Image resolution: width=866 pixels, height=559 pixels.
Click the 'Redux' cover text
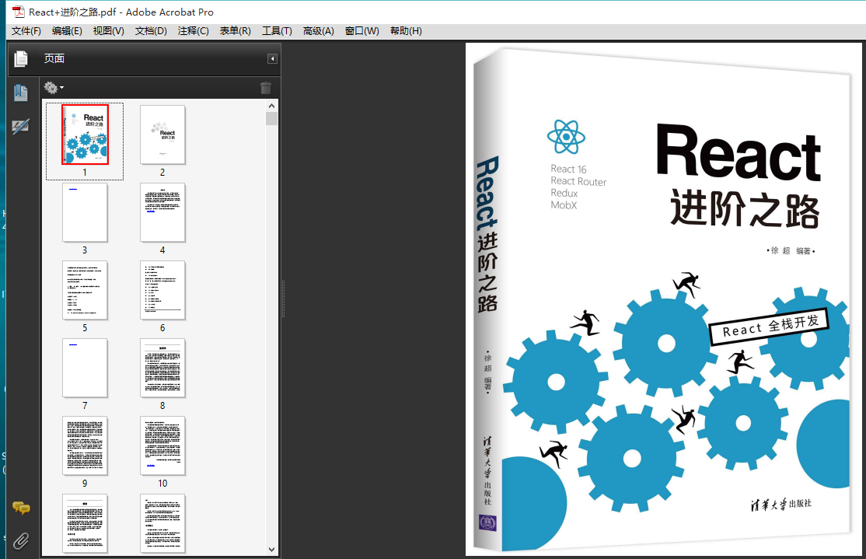click(x=564, y=193)
